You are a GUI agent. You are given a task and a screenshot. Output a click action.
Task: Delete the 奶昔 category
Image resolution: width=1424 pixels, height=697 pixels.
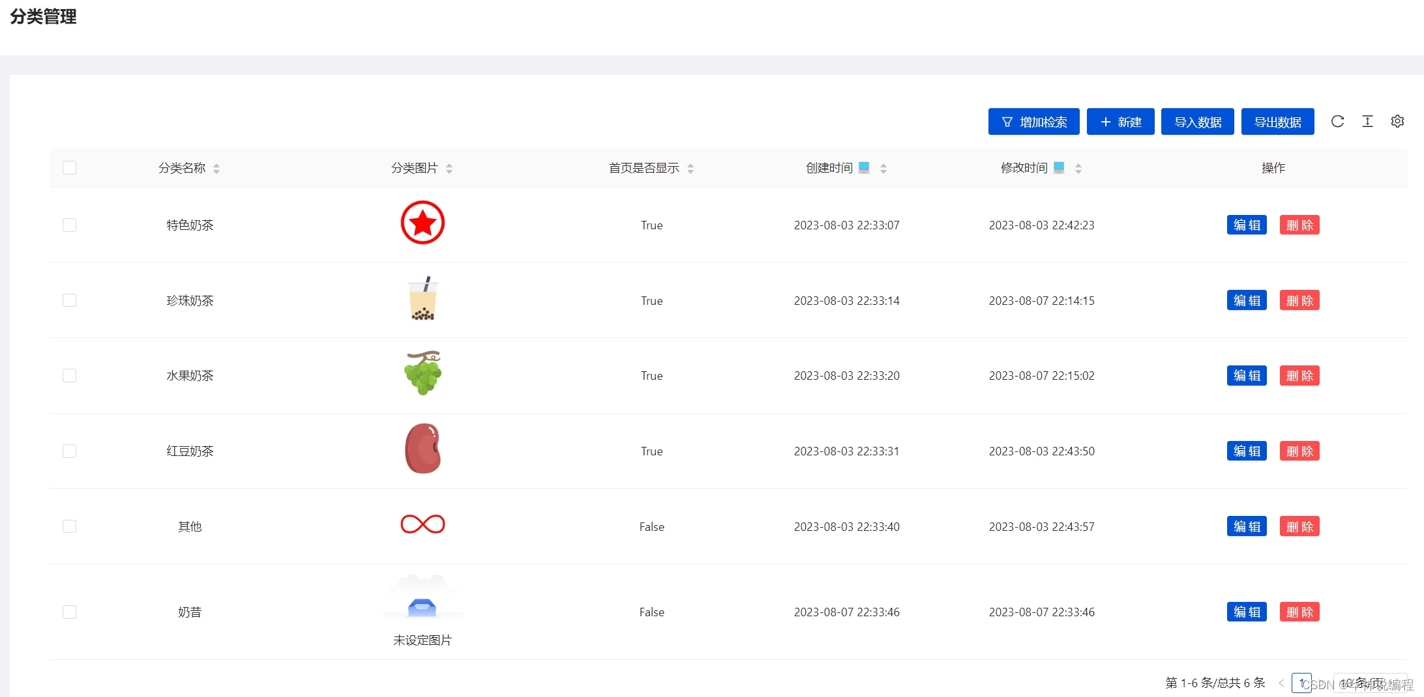click(x=1299, y=612)
